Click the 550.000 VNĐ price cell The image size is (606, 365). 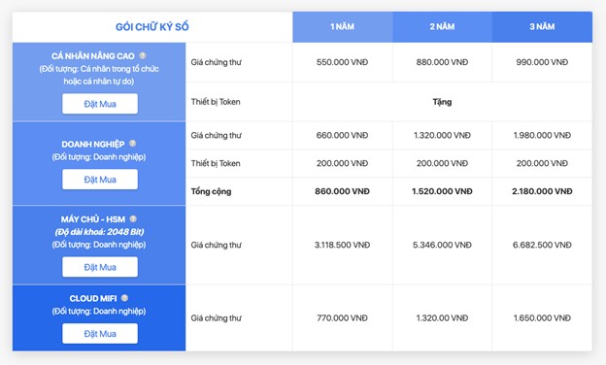tap(343, 62)
